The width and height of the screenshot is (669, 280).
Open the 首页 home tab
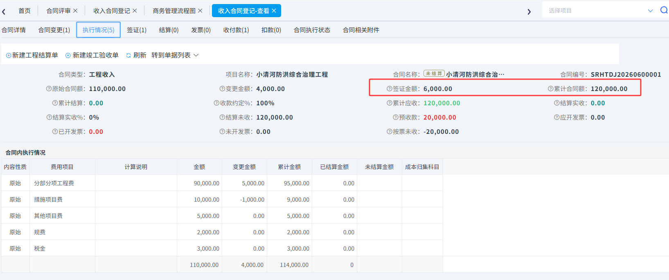click(25, 11)
